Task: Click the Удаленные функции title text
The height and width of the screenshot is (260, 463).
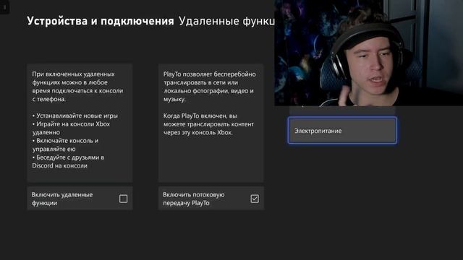Action: coord(226,21)
